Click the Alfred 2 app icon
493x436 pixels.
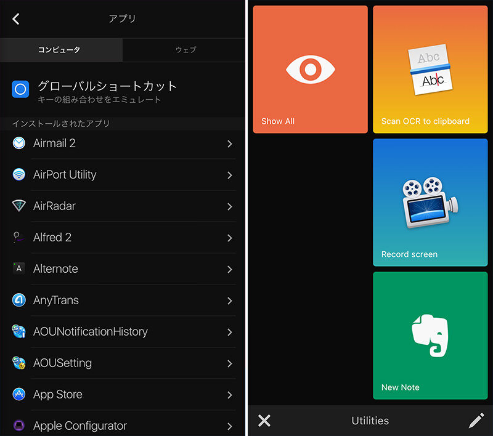(18, 237)
